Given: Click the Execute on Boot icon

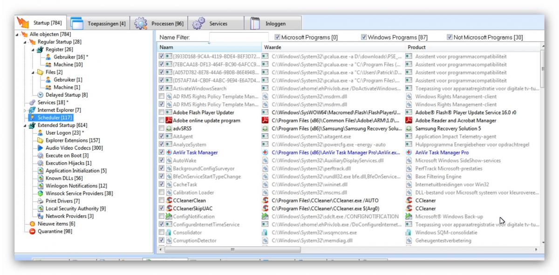Looking at the screenshot, I should tap(41, 156).
